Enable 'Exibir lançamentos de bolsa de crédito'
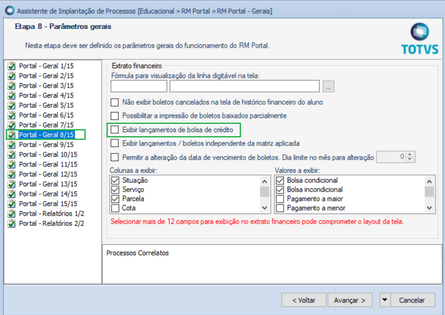 (115, 130)
